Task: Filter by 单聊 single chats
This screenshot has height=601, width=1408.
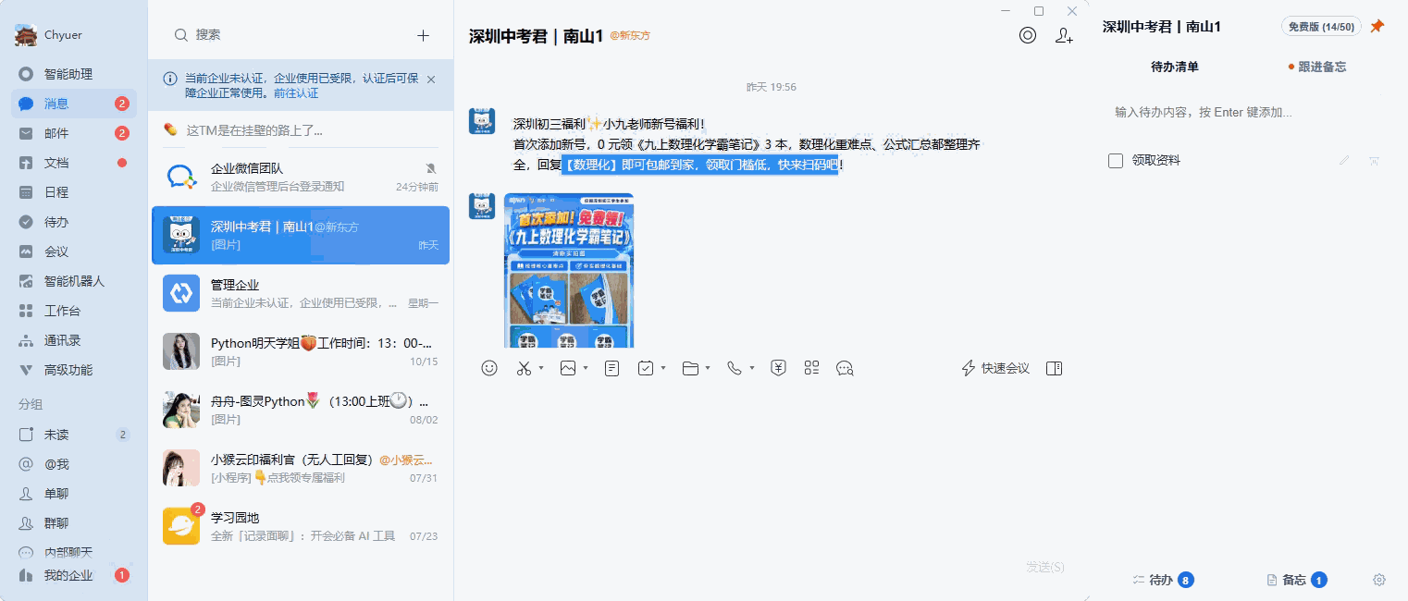Action: 74,494
